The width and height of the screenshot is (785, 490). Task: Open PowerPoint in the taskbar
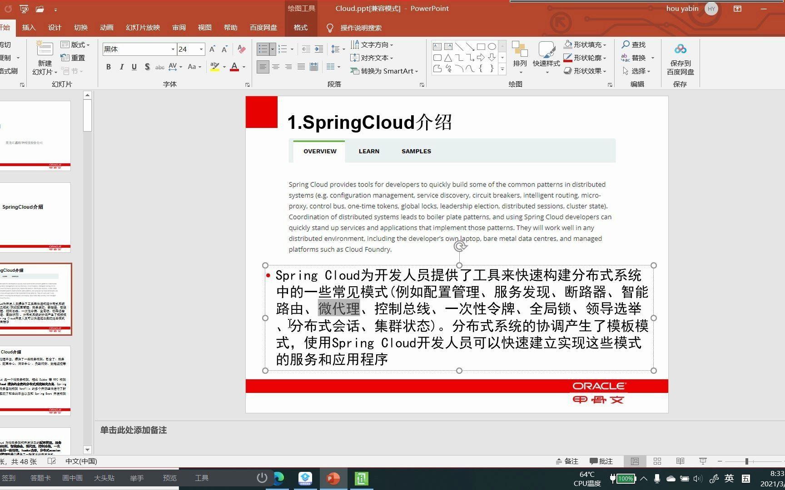pos(333,478)
